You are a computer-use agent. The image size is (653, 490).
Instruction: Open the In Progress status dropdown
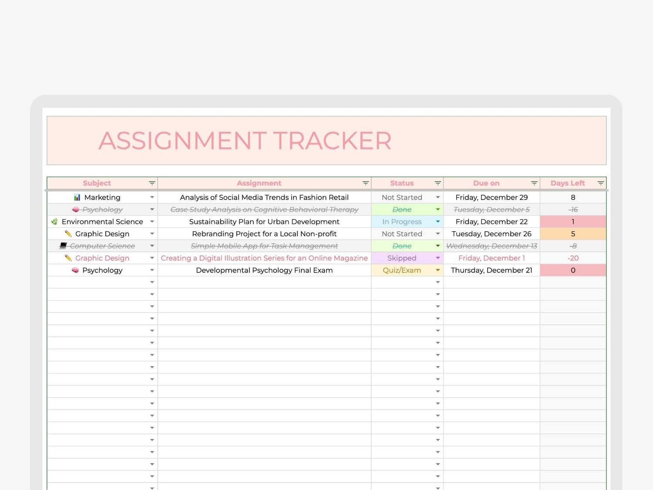click(x=438, y=222)
